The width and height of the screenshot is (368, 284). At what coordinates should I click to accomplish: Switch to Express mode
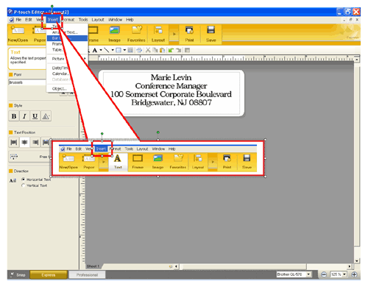coord(49,275)
